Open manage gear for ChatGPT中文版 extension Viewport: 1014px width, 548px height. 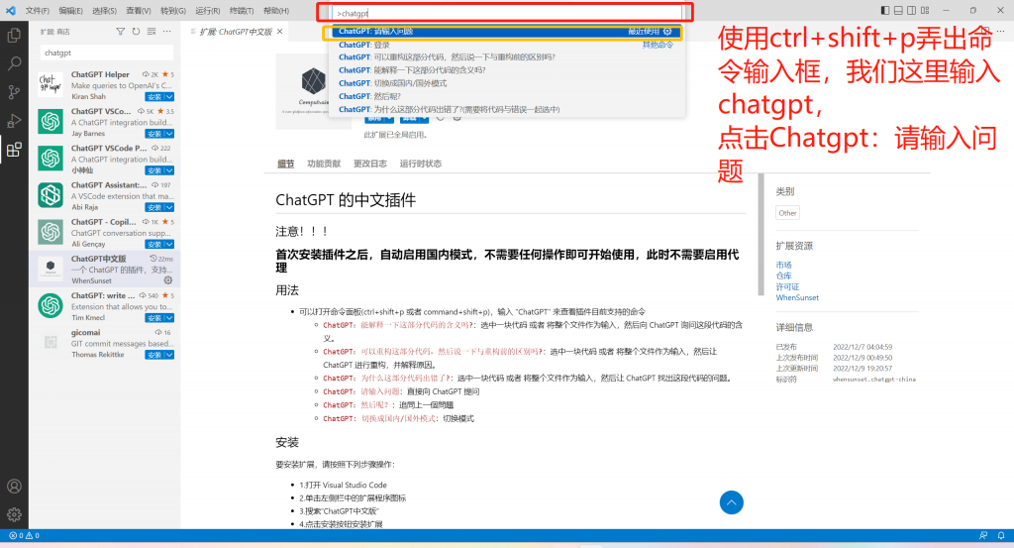(168, 280)
